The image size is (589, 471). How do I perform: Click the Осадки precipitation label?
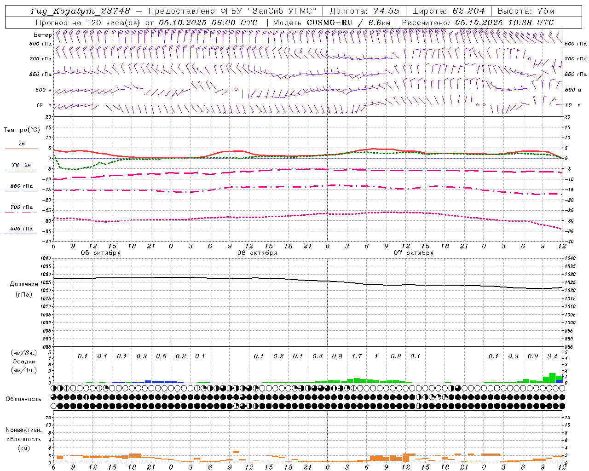pyautogui.click(x=23, y=362)
